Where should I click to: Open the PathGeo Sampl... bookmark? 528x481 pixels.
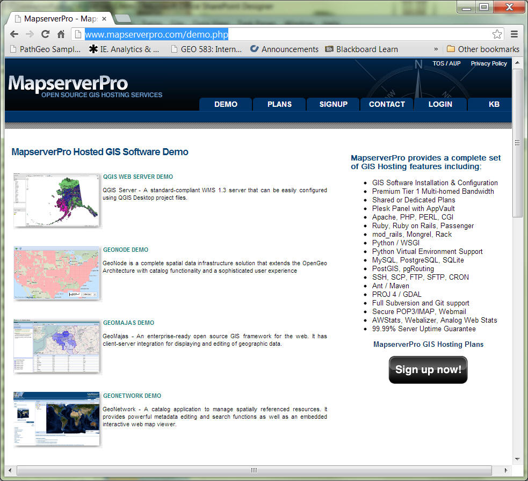pos(46,49)
